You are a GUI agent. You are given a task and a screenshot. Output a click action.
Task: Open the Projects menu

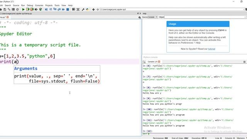tap(49, 5)
